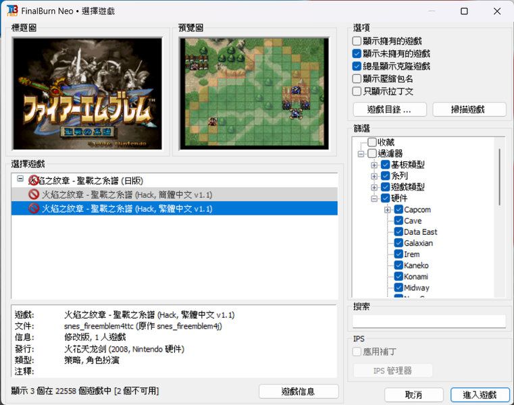
Task: Select 火焰之紋章 繁體中文 v1.1 hack row
Action: pos(174,208)
